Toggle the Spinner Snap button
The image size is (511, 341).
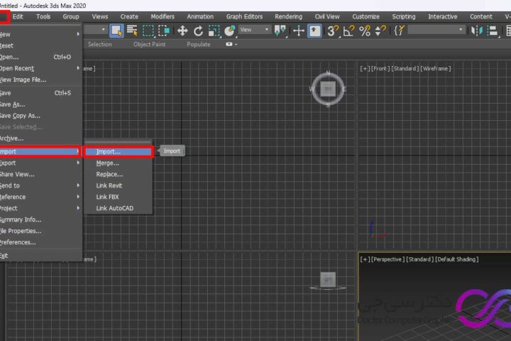pyautogui.click(x=380, y=31)
